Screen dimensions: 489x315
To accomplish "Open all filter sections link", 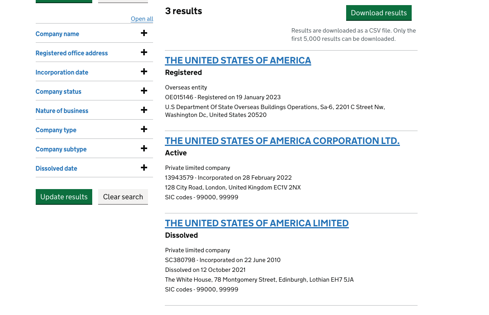I will (142, 19).
